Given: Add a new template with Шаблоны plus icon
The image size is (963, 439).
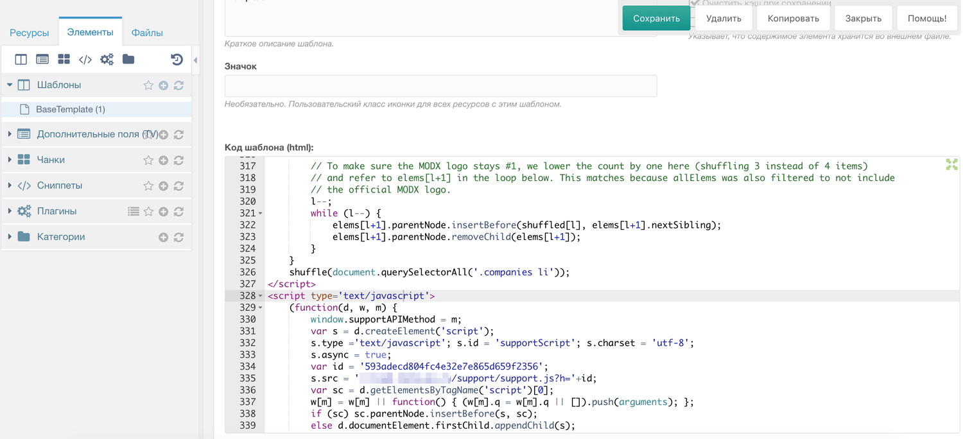Looking at the screenshot, I should coord(164,85).
